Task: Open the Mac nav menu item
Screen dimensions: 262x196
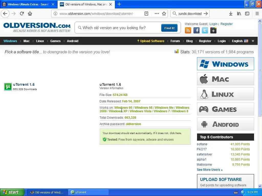Action: (27, 41)
